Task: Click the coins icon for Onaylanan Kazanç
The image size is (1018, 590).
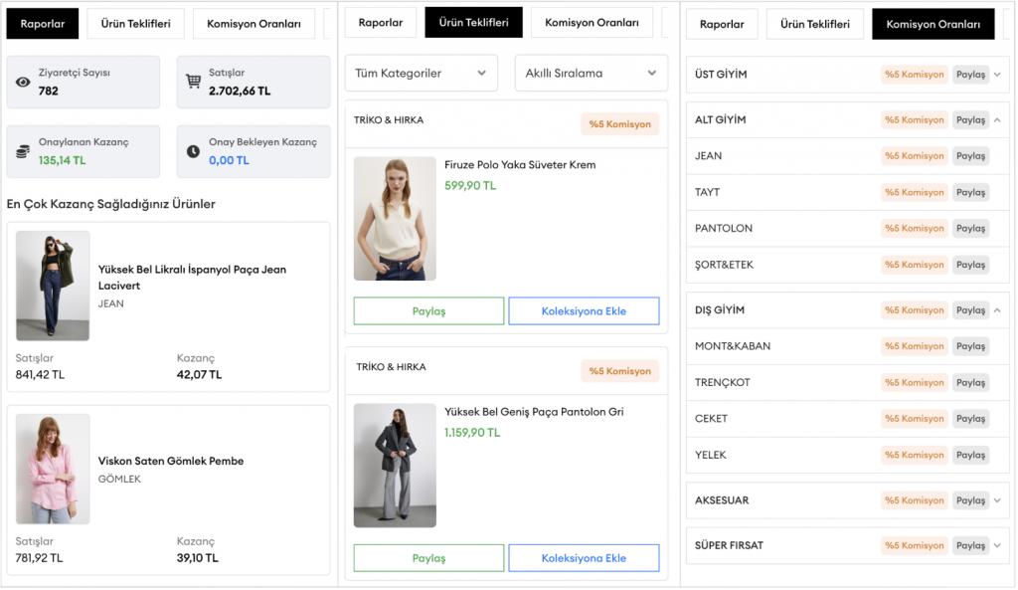Action: click(x=23, y=151)
